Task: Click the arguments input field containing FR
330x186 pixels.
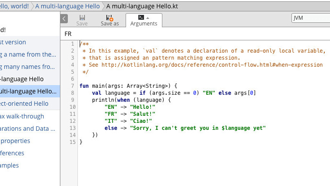Action: tap(195, 34)
